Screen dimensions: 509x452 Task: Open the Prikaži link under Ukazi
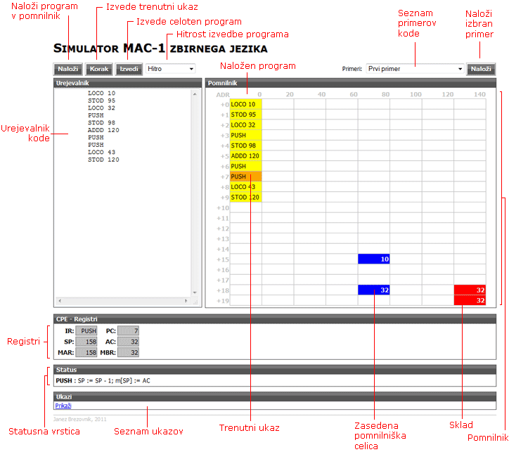(x=63, y=406)
